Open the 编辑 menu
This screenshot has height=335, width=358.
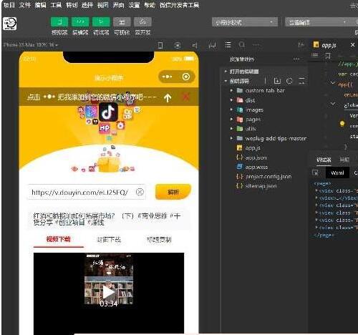[41, 5]
